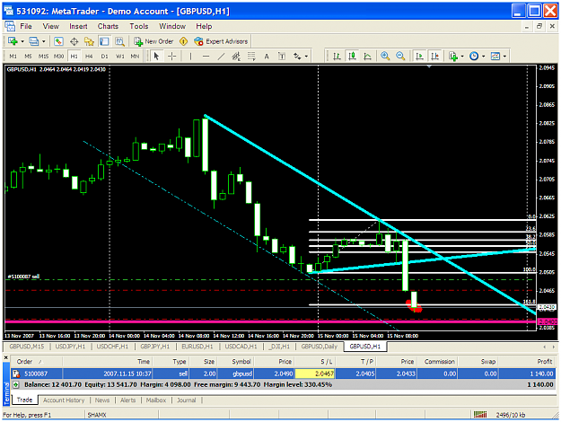Open the Account History tab

coord(64,400)
